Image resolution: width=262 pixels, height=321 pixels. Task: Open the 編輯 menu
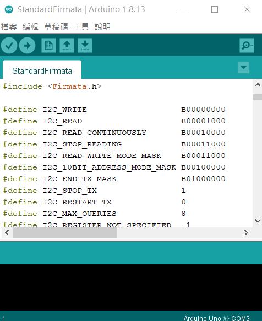pyautogui.click(x=30, y=27)
